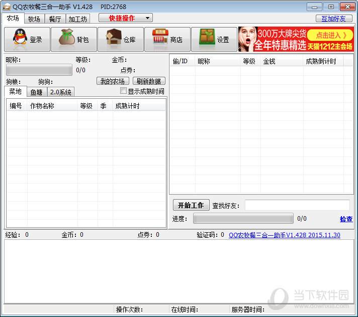Click the 作物名称 column header
The image size is (358, 317).
coord(52,106)
